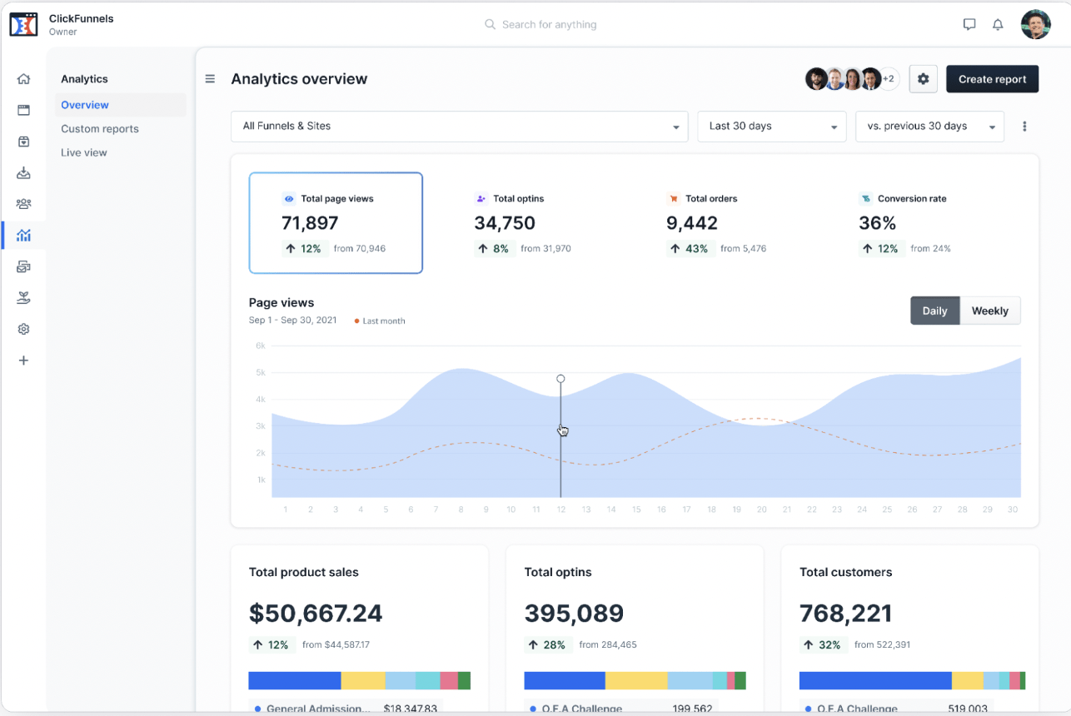1071x716 pixels.
Task: Expand the All Funnels & Sites dropdown
Action: (x=460, y=127)
